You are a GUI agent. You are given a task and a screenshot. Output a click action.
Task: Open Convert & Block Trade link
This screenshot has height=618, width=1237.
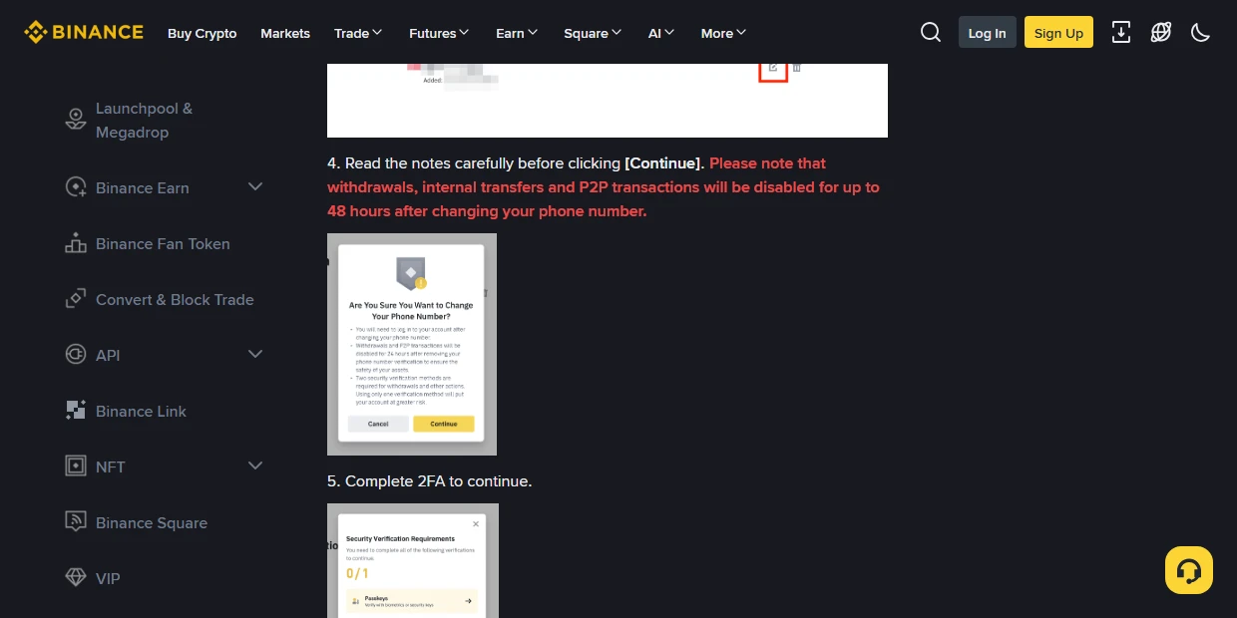(x=175, y=299)
